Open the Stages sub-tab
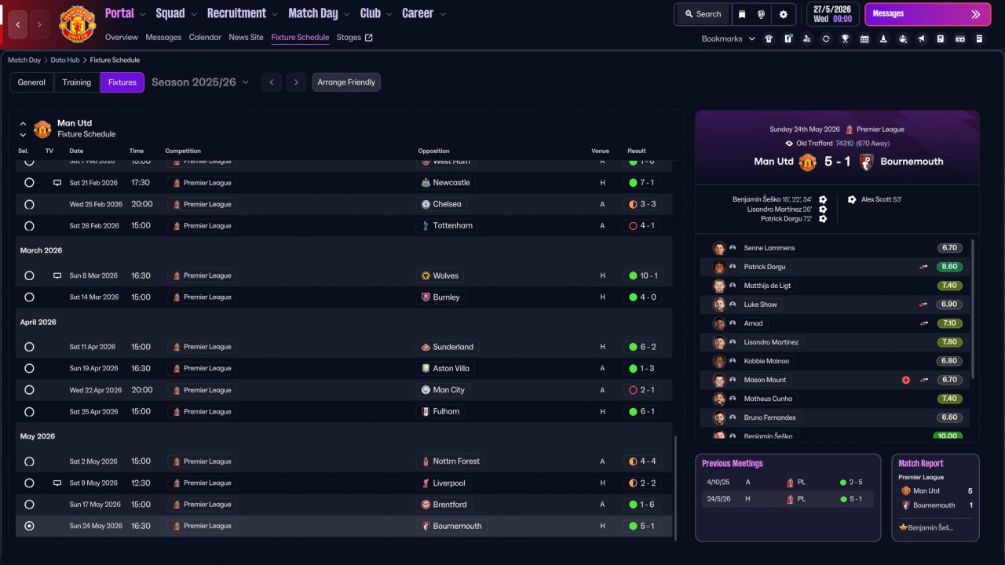Screen dimensions: 1005x565 (355, 38)
